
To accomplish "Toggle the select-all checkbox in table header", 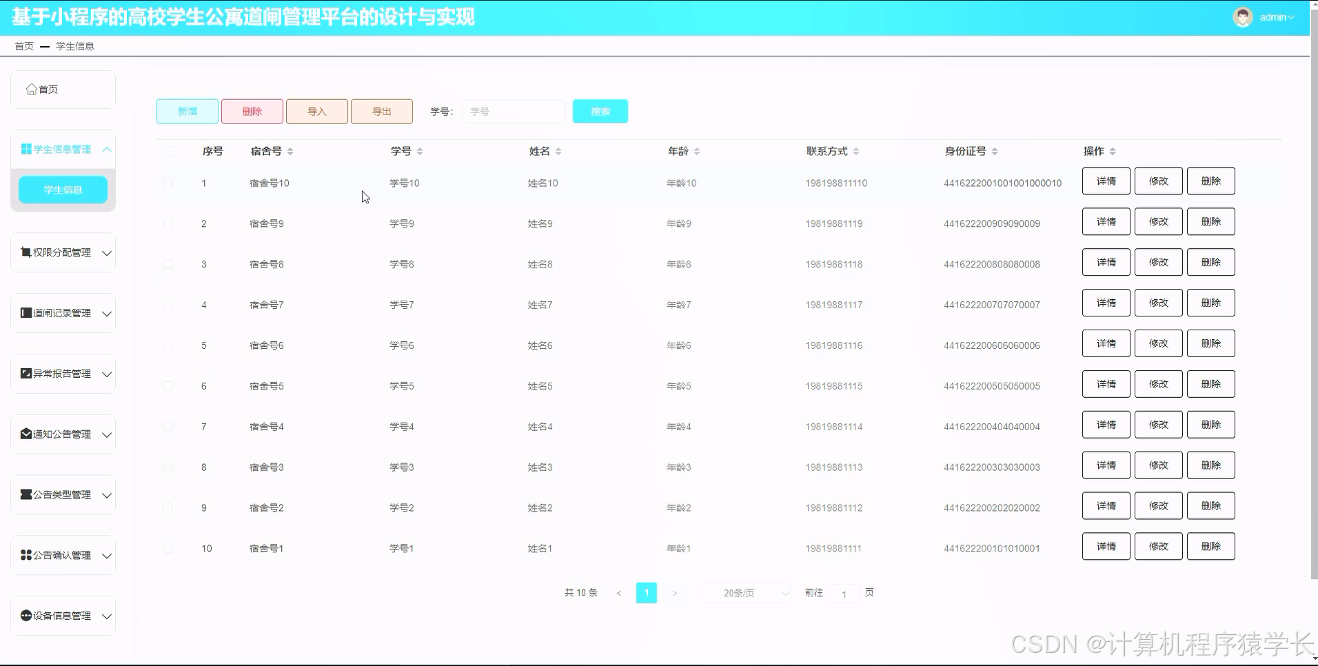I will 168,151.
